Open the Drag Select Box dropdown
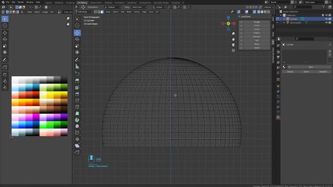Screen dimensions: 333x187 (x=139, y=7)
